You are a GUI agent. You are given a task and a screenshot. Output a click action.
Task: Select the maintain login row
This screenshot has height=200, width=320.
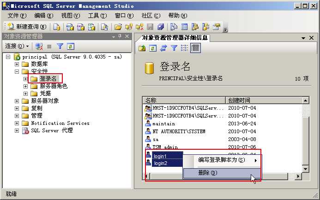pyautogui.click(x=223, y=124)
